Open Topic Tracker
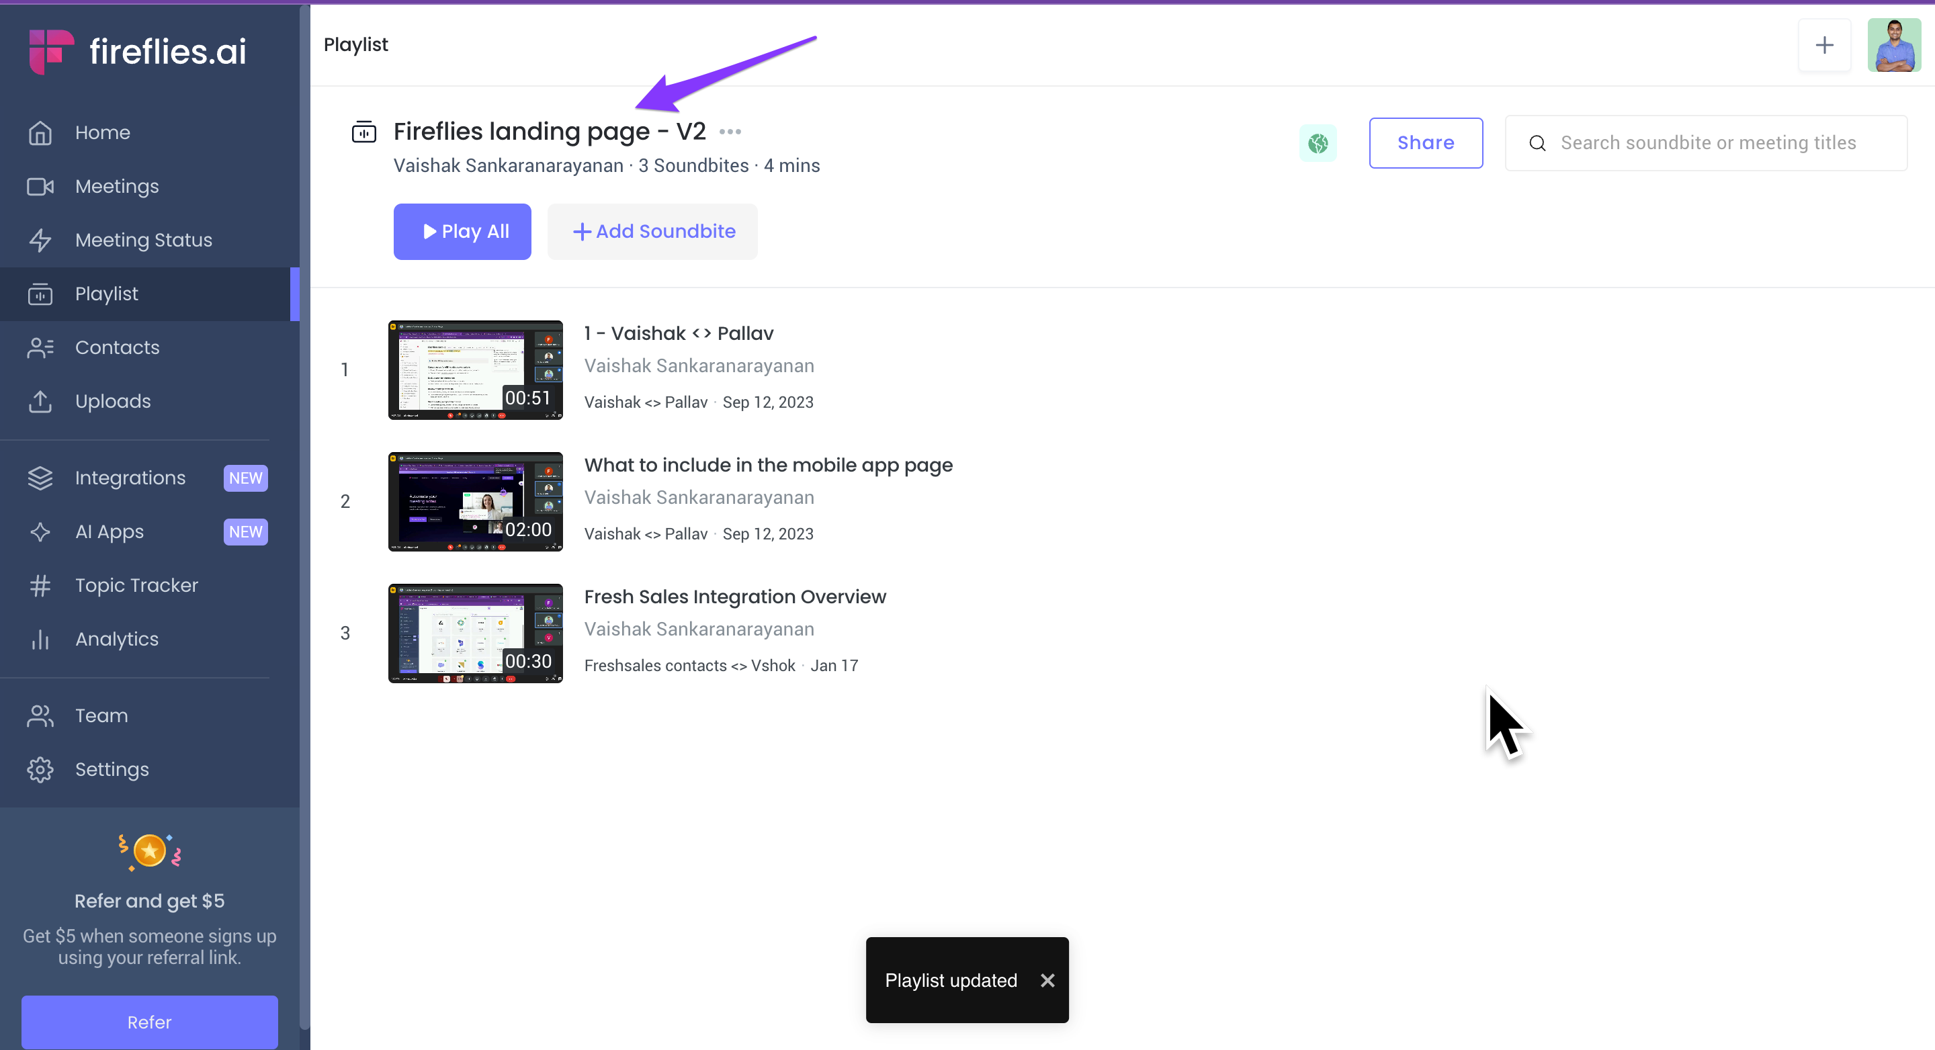1935x1050 pixels. (149, 586)
